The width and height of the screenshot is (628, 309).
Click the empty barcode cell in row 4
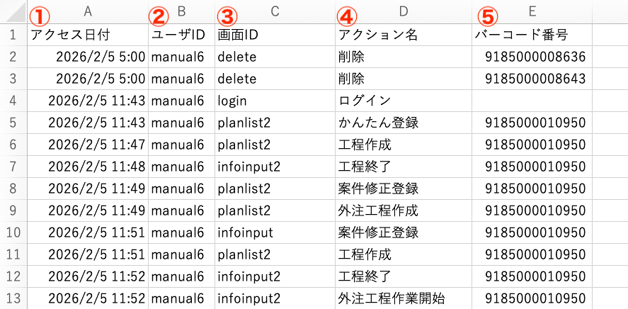point(532,101)
